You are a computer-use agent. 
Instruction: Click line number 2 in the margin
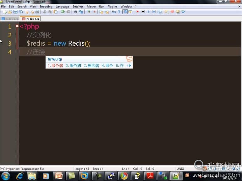[10, 35]
